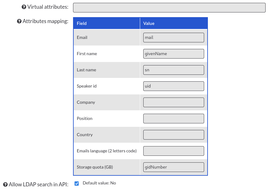Edit the Email mapping value field
The height and width of the screenshot is (191, 270).
click(x=174, y=37)
